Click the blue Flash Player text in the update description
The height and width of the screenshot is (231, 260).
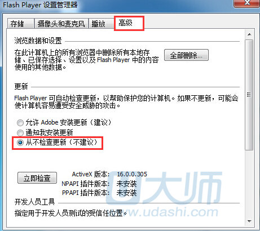point(30,98)
